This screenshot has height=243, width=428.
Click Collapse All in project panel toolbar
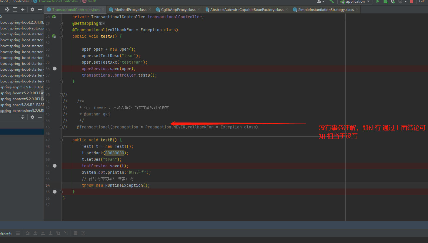point(23,9)
